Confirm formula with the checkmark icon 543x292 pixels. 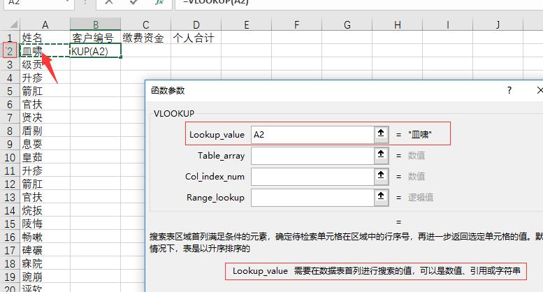pos(133,2)
